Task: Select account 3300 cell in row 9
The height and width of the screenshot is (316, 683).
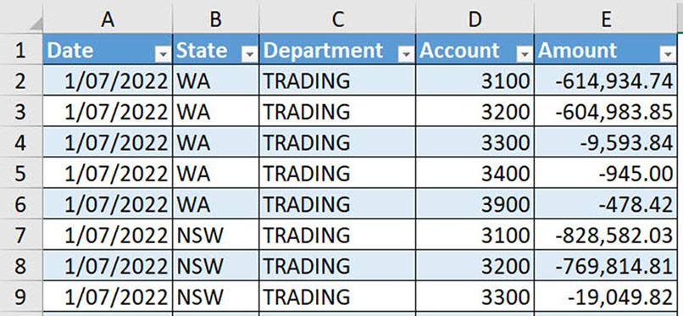Action: [x=475, y=297]
